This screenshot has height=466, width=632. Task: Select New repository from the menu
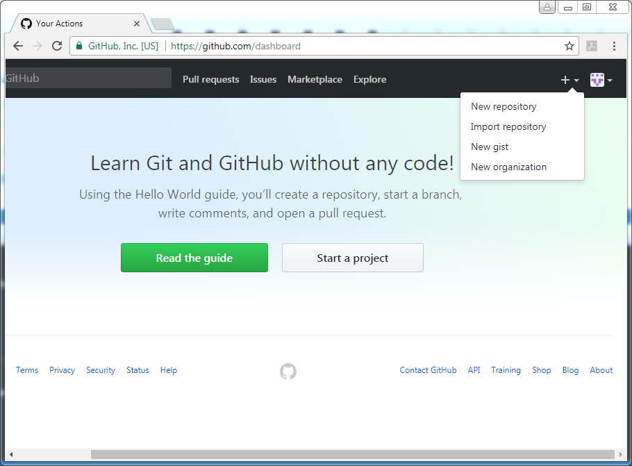[x=504, y=106]
